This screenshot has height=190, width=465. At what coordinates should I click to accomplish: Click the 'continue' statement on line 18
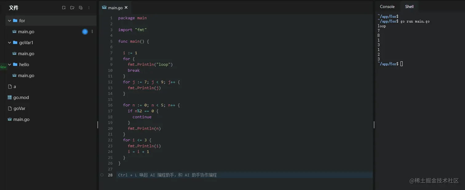[x=142, y=117]
